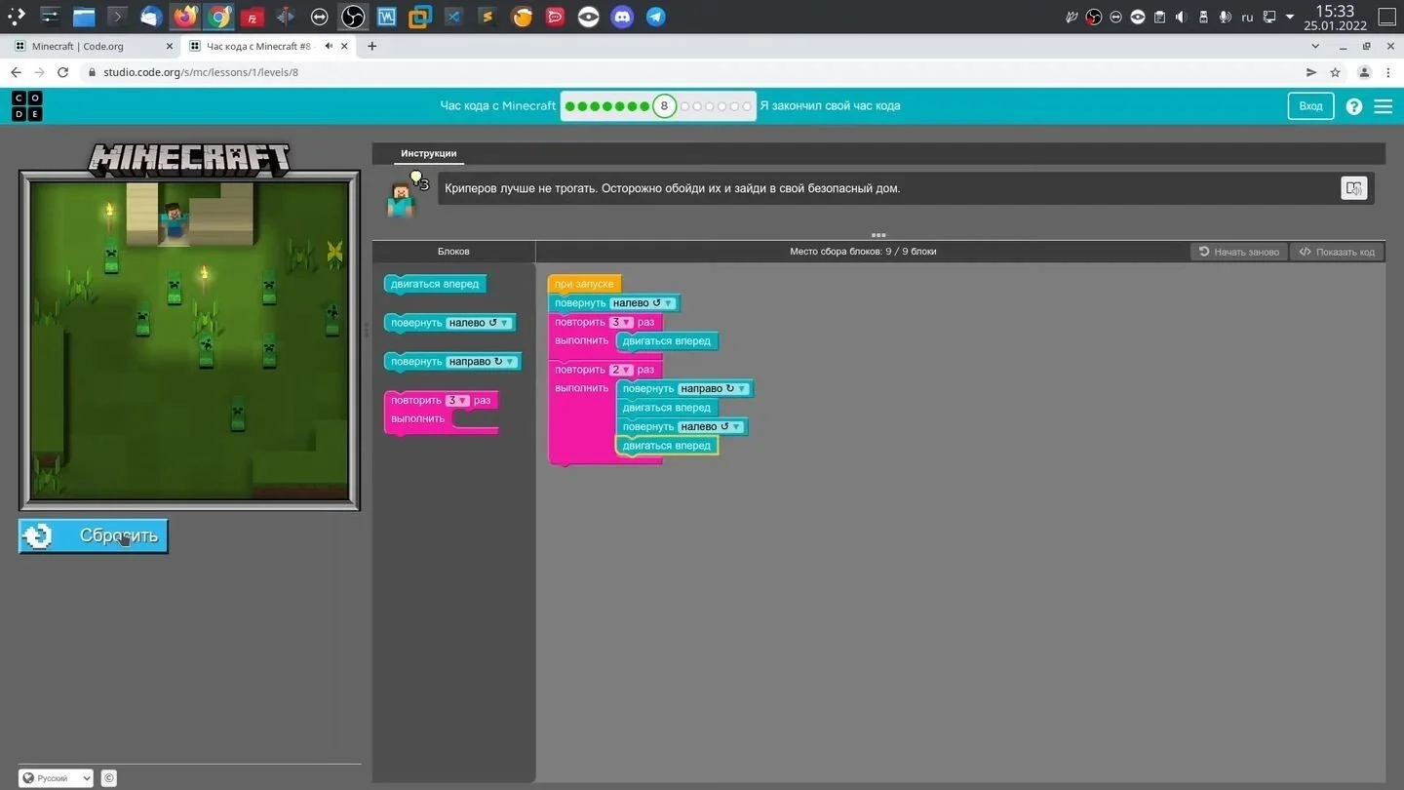Click the current level 8 progress bubble
This screenshot has width=1404, height=790.
(x=664, y=106)
